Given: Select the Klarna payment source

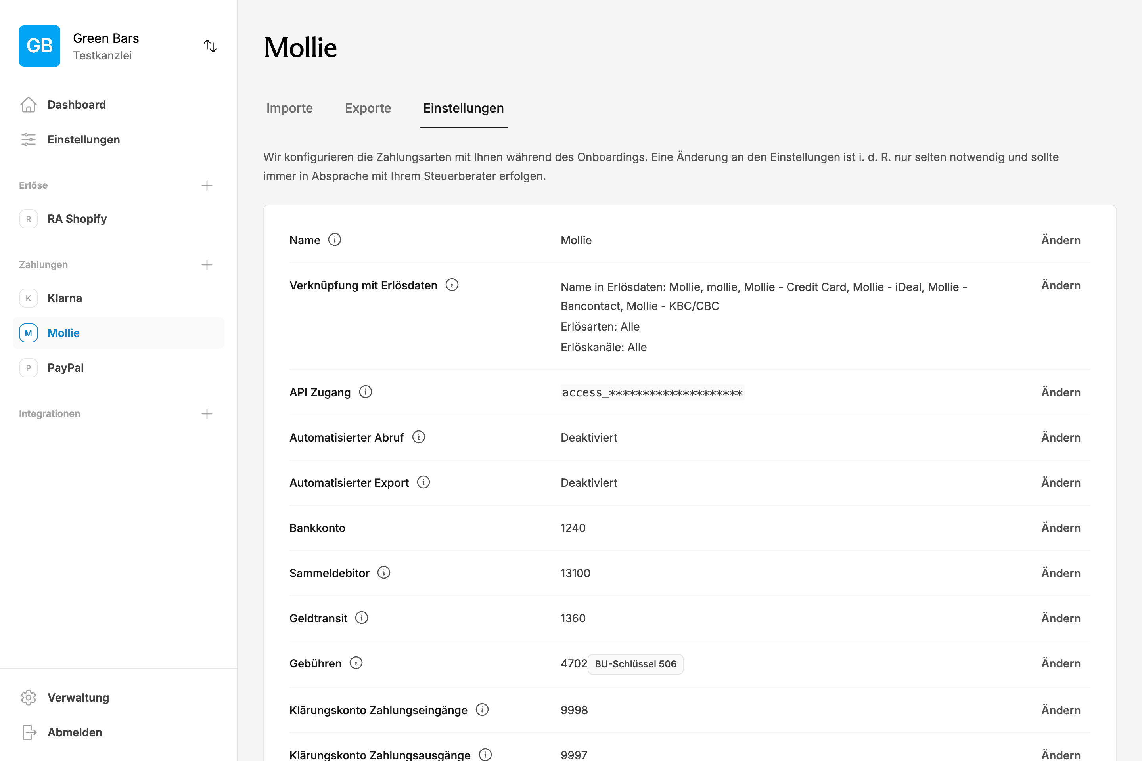Looking at the screenshot, I should pyautogui.click(x=65, y=298).
